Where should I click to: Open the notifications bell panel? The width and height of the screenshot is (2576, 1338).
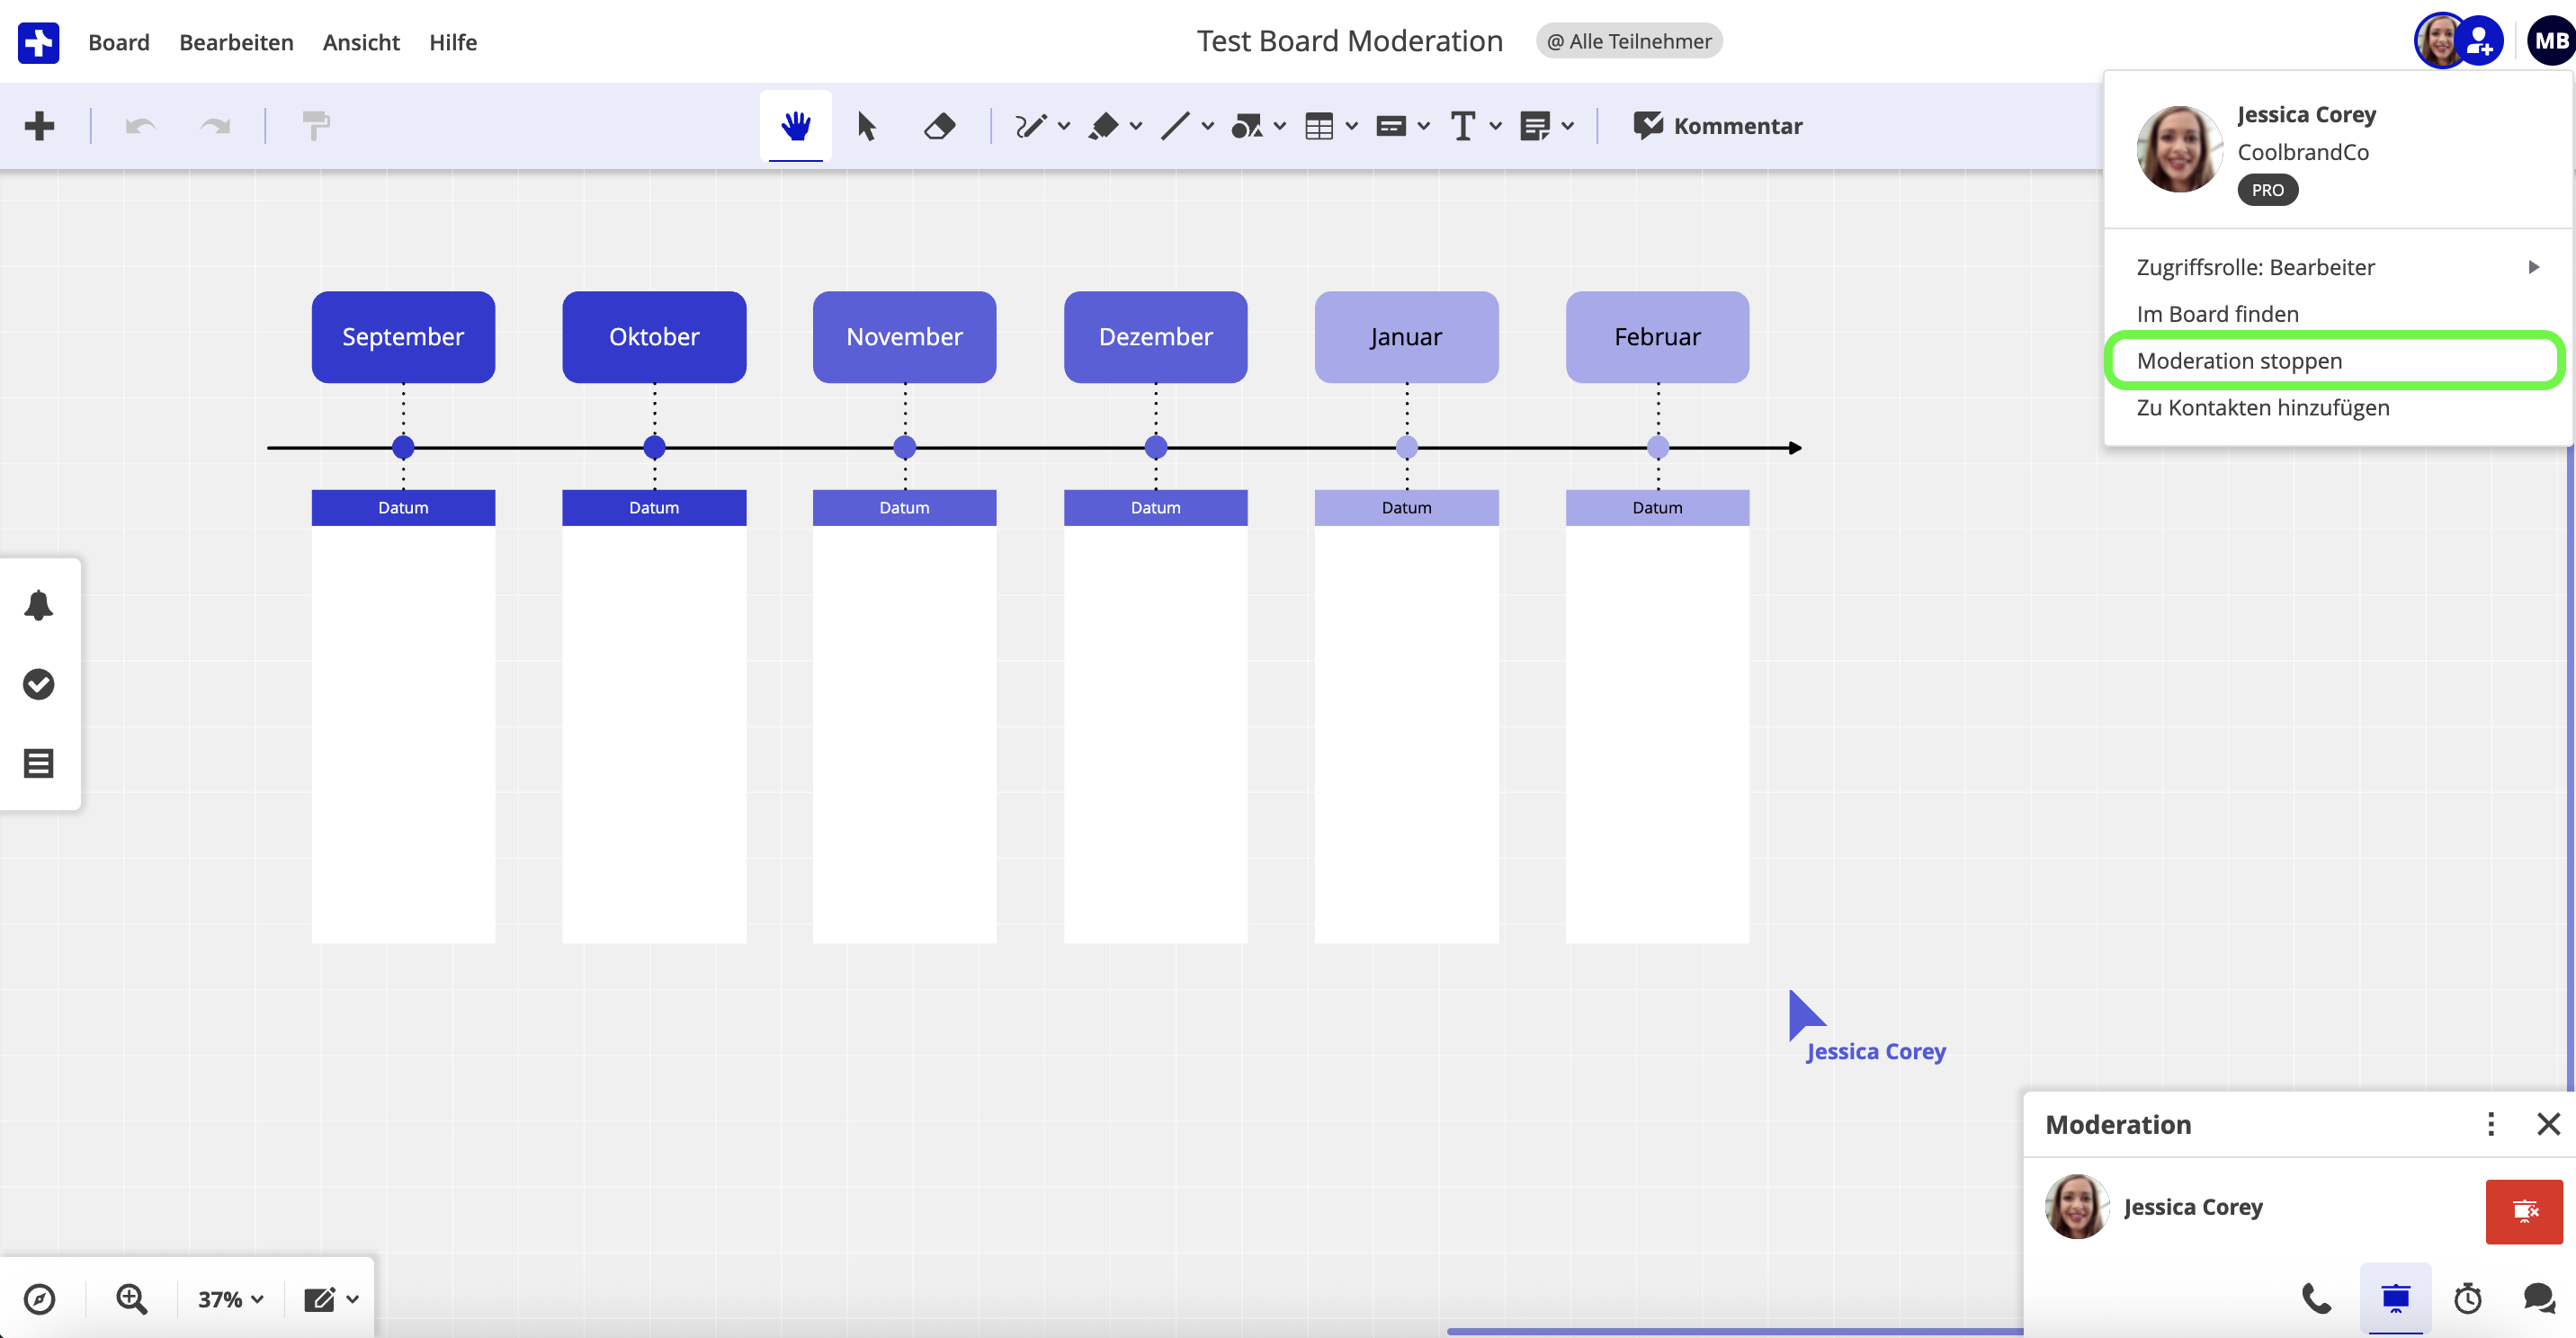[x=39, y=605]
